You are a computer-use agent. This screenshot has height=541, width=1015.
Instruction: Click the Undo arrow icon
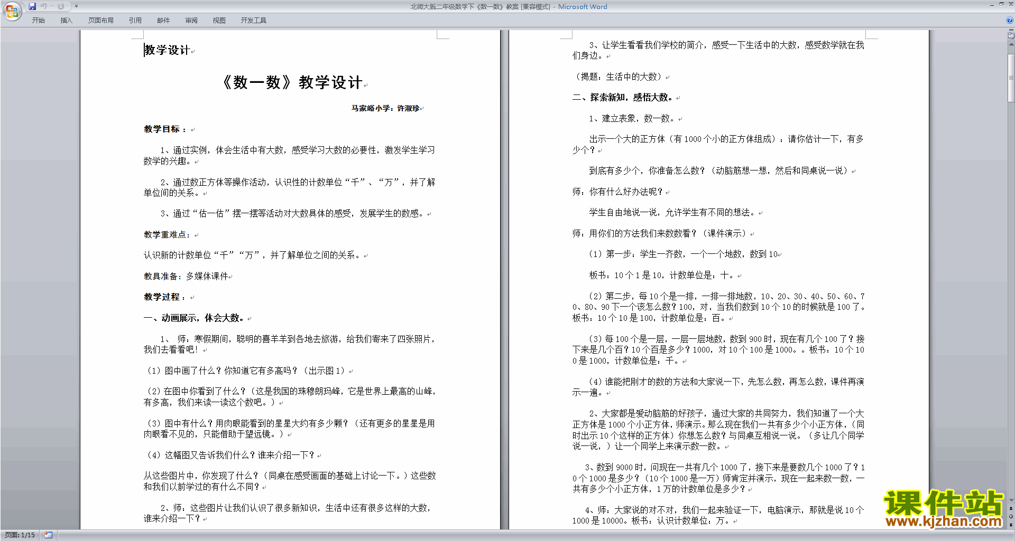[x=44, y=6]
